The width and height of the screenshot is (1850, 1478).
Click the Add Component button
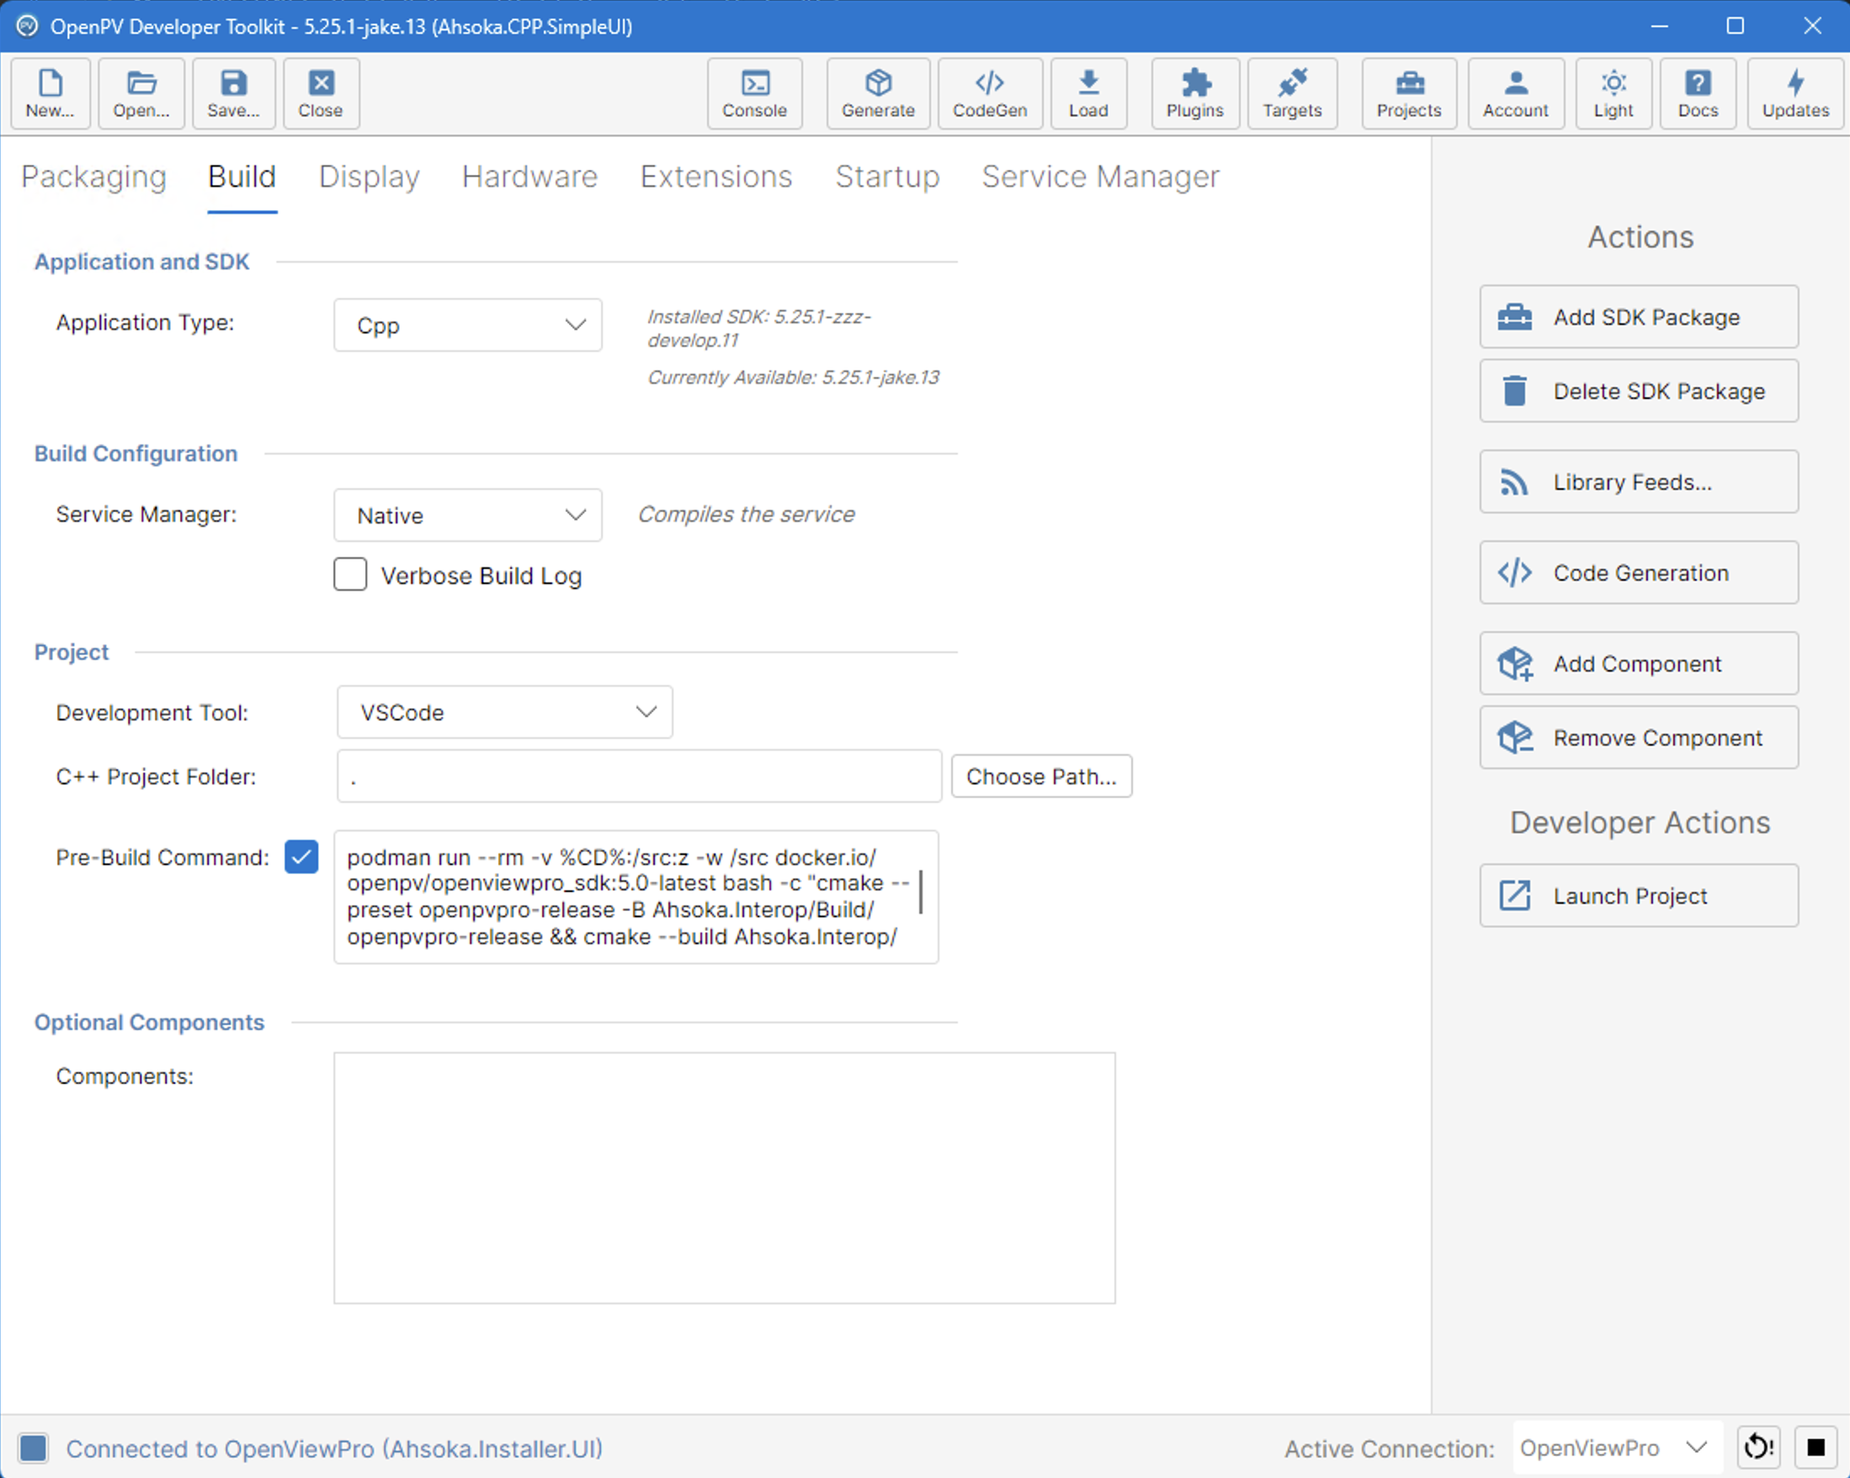(1639, 663)
